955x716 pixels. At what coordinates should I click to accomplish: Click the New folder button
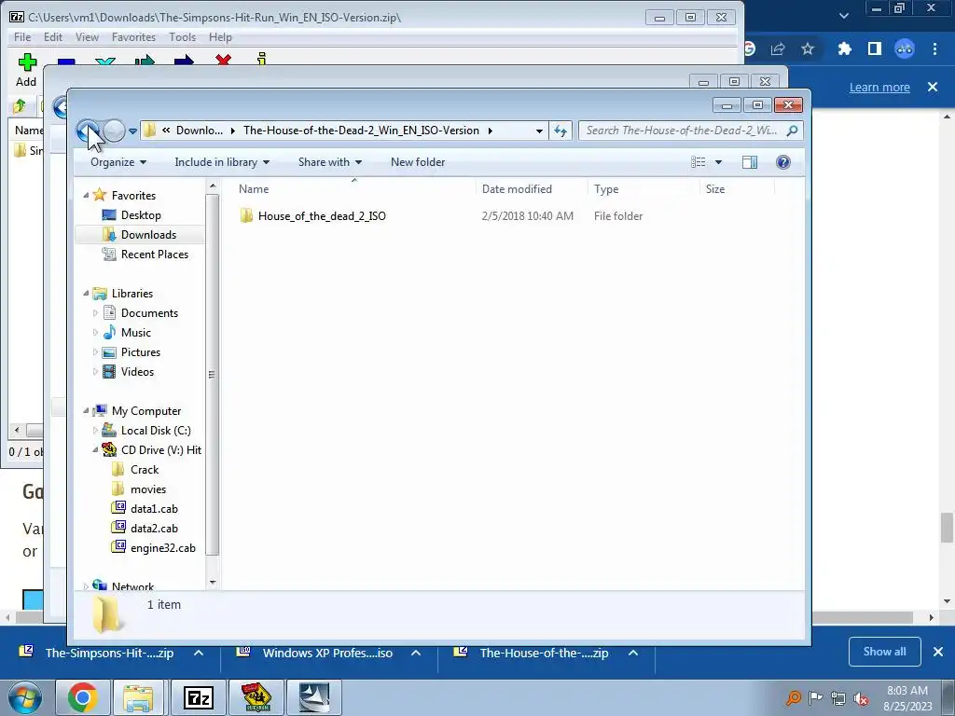coord(418,162)
